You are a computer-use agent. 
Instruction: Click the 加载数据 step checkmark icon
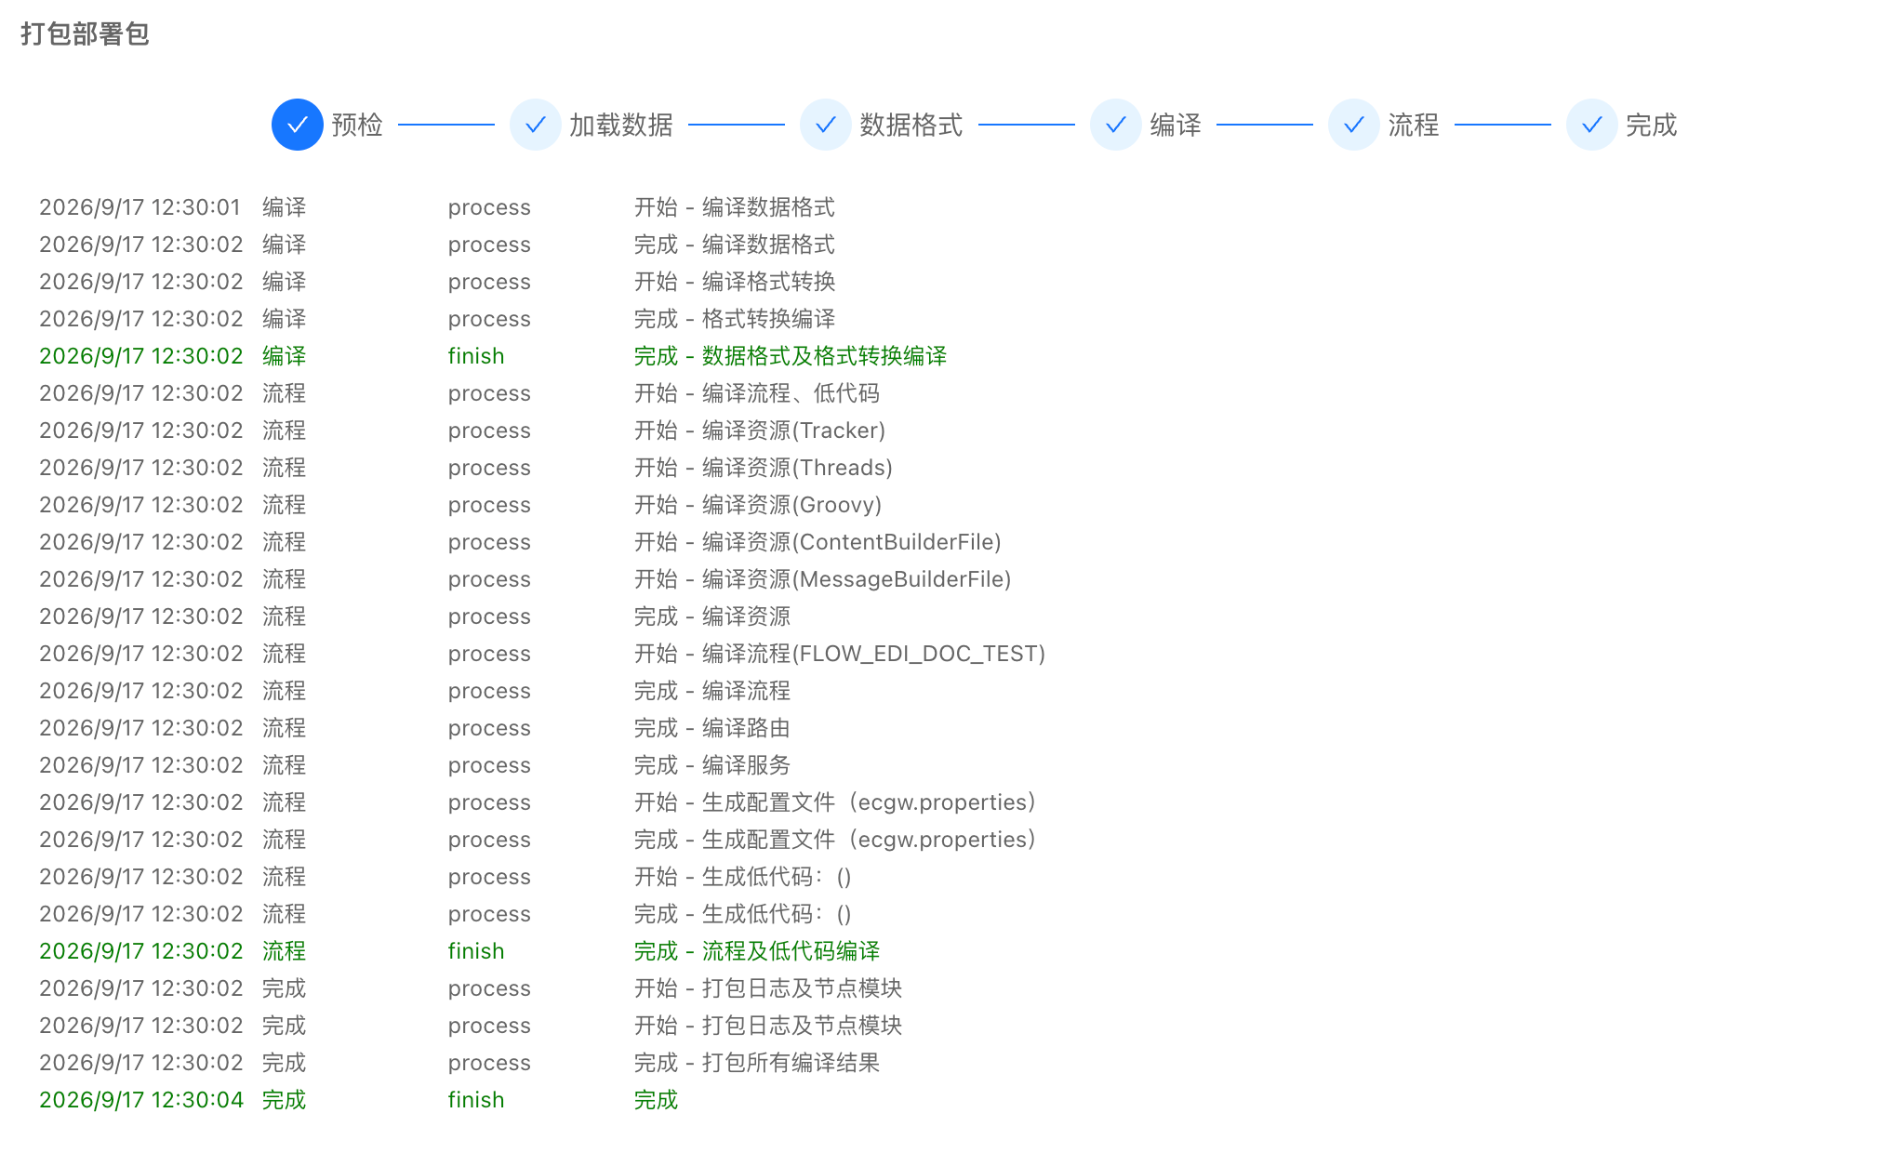536,125
